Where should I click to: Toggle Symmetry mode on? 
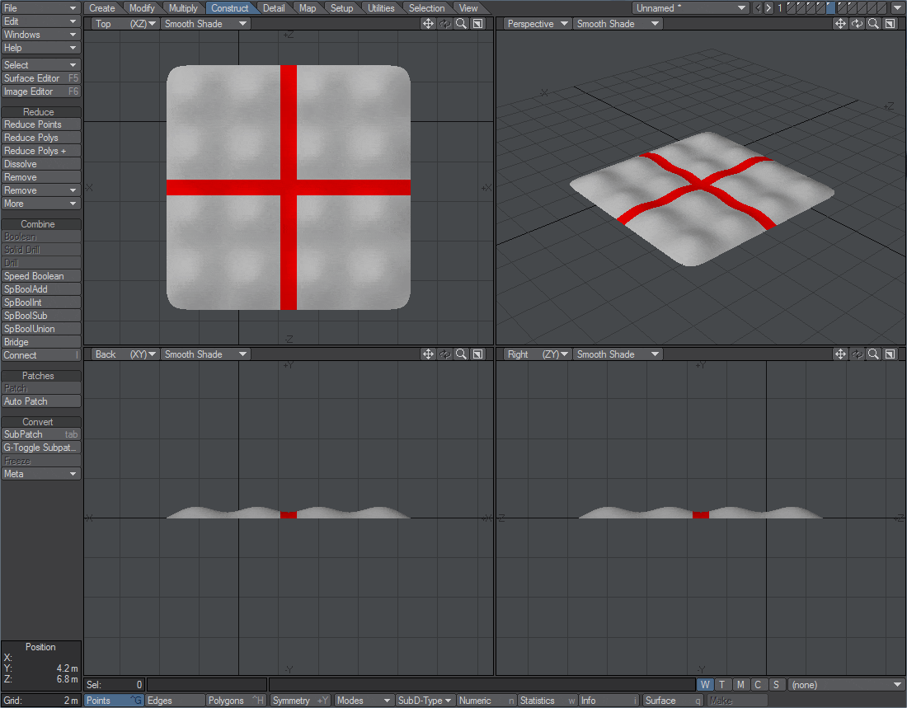point(300,701)
